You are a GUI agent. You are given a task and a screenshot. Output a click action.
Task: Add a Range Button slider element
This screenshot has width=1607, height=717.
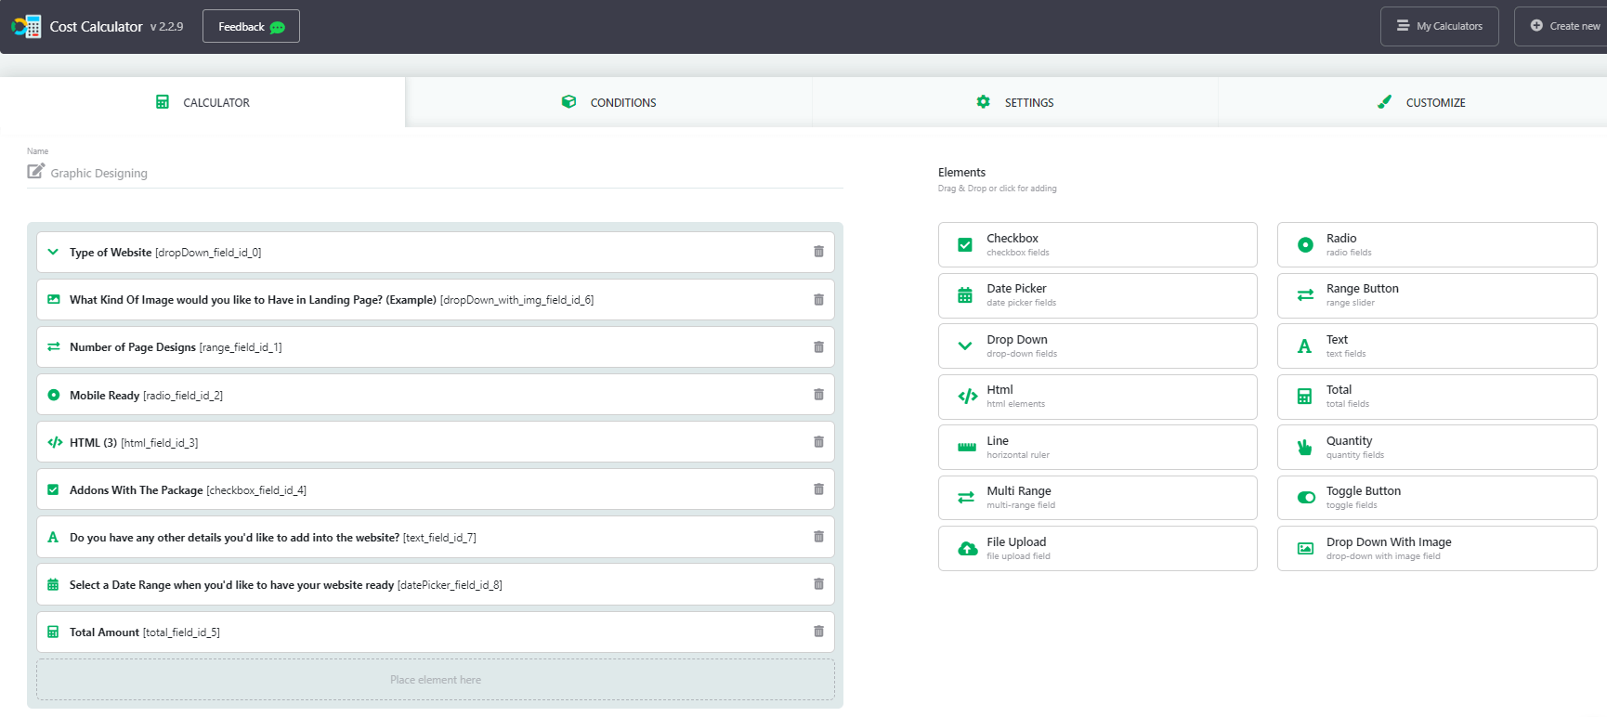(1436, 295)
